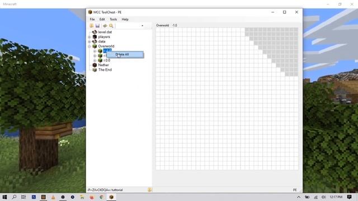The height and width of the screenshot is (201, 358).
Task: Open the Tools menu
Action: [x=113, y=20]
